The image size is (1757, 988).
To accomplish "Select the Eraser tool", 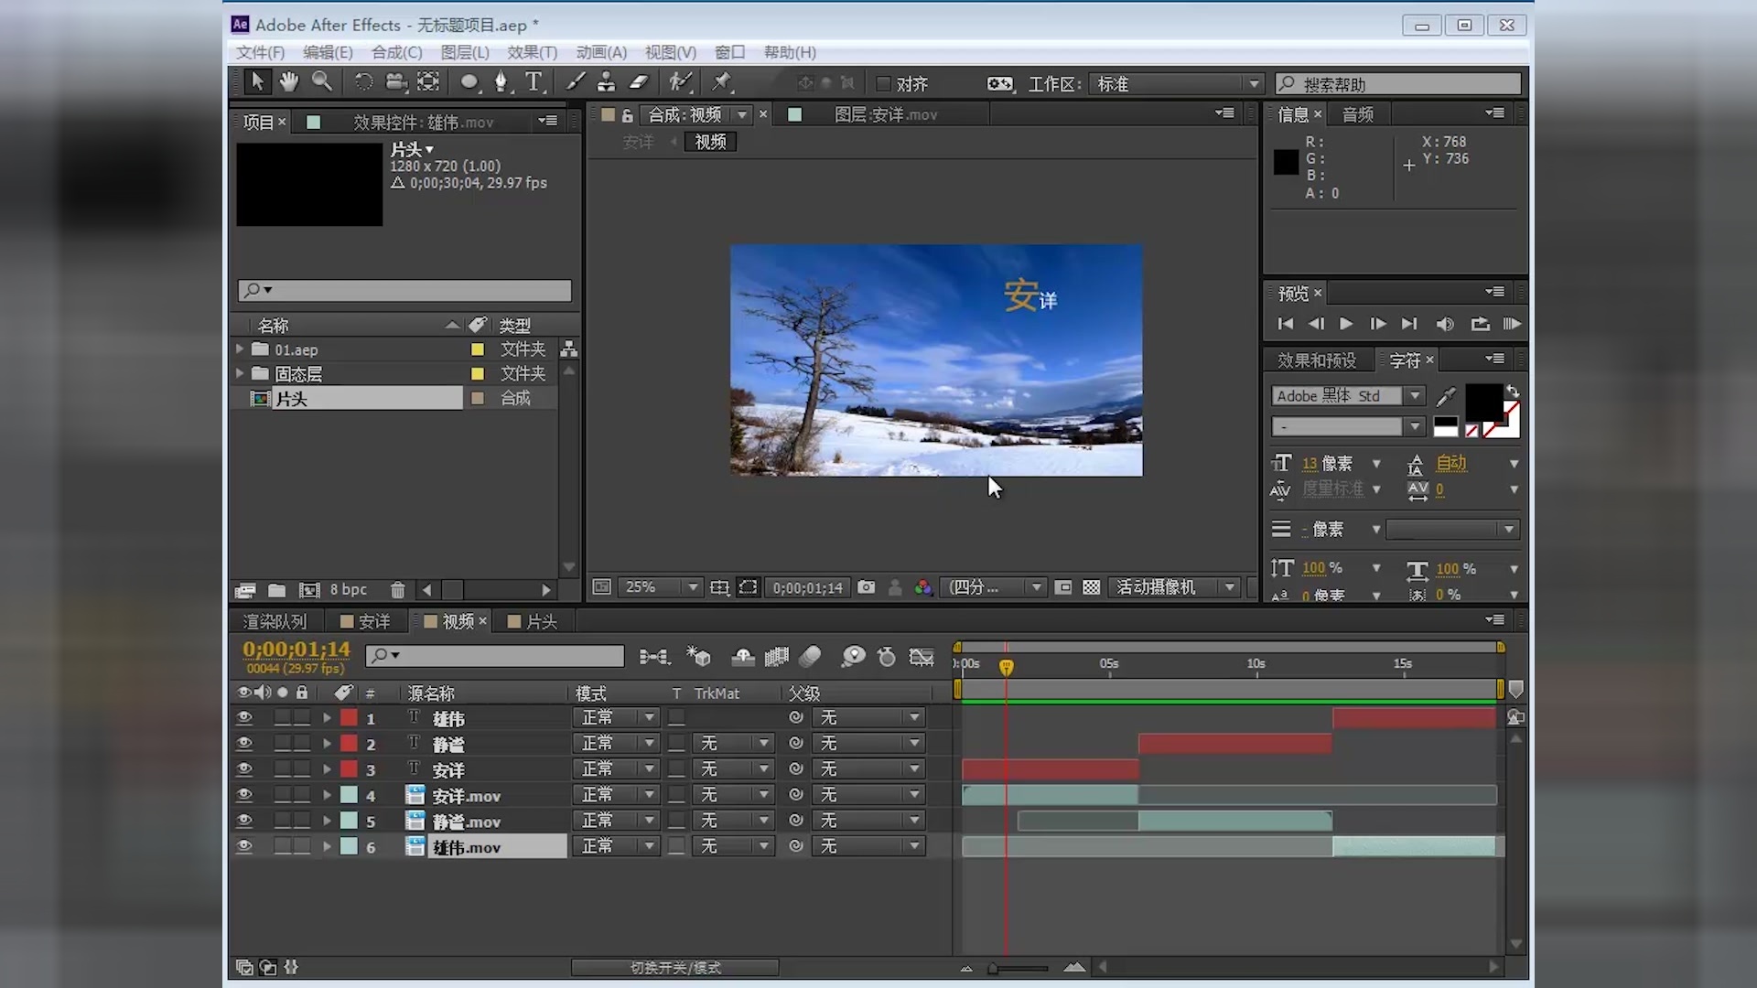I will click(639, 82).
